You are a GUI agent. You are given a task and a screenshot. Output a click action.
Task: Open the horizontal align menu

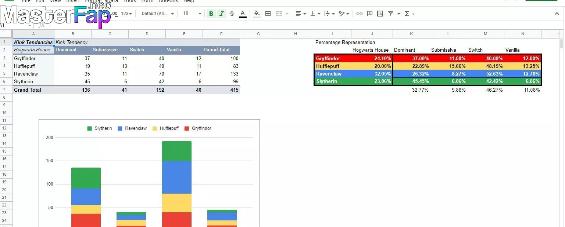tap(301, 14)
